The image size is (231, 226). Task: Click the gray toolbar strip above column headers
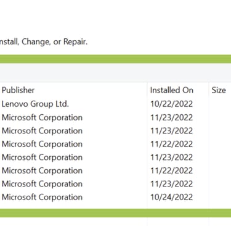[x=115, y=73]
